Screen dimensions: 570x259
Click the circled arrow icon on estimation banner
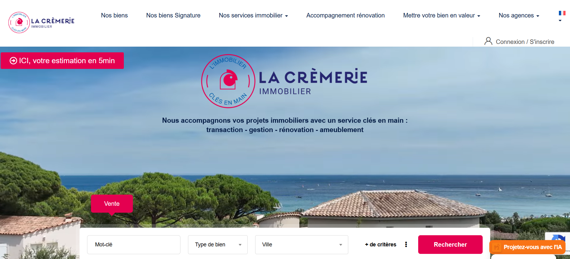[13, 61]
